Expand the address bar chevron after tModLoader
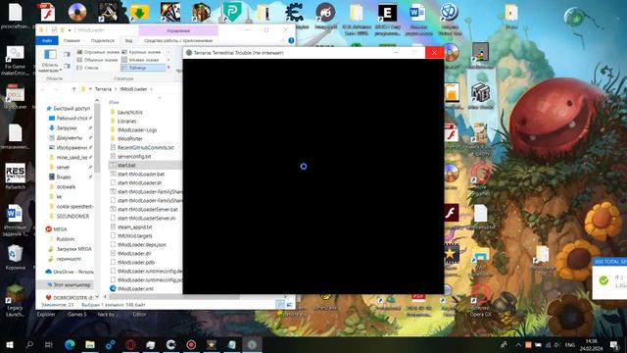 pyautogui.click(x=151, y=89)
